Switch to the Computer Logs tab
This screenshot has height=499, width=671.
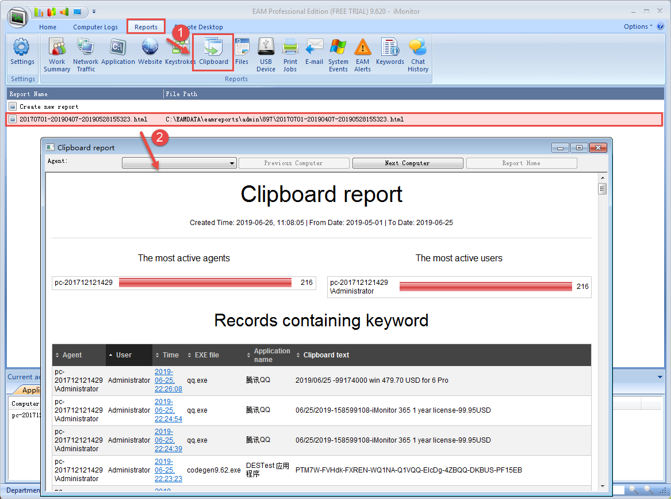[95, 27]
